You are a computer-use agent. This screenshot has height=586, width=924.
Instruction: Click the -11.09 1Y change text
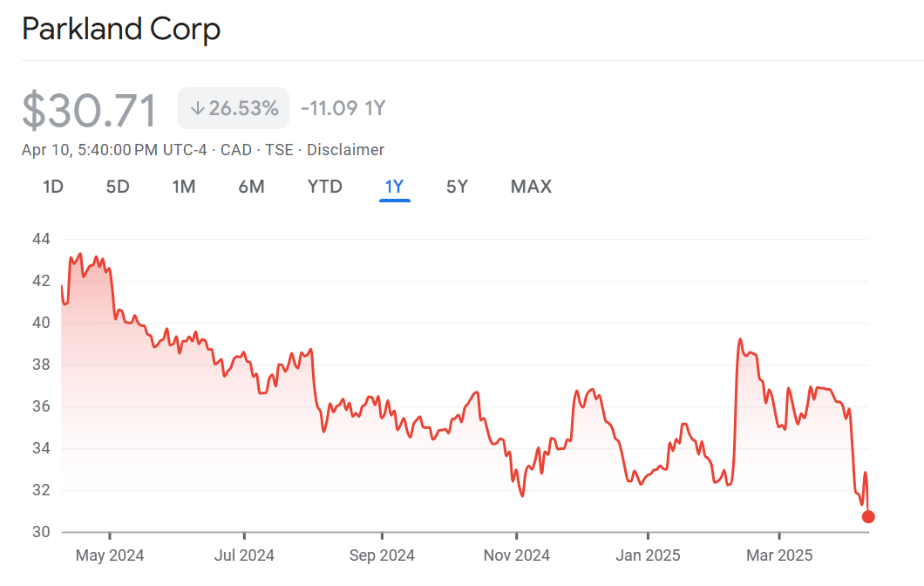tap(343, 109)
